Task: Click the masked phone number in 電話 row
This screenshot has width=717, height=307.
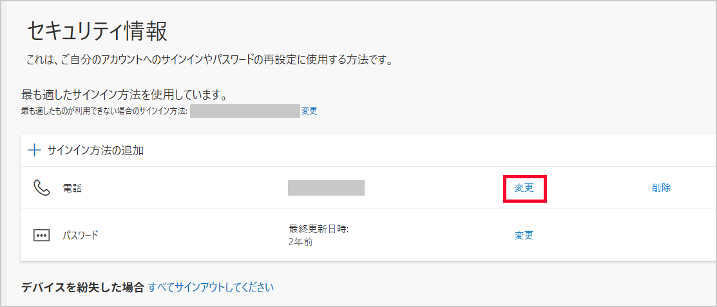Action: point(326,188)
